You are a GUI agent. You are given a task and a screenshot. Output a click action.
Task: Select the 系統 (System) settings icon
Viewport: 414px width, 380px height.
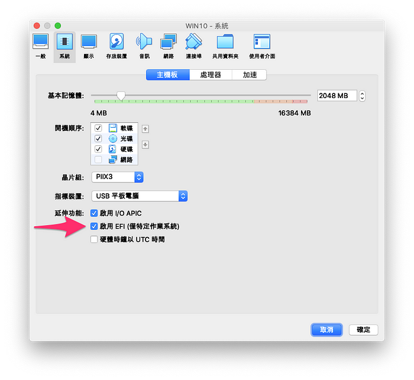(x=64, y=46)
